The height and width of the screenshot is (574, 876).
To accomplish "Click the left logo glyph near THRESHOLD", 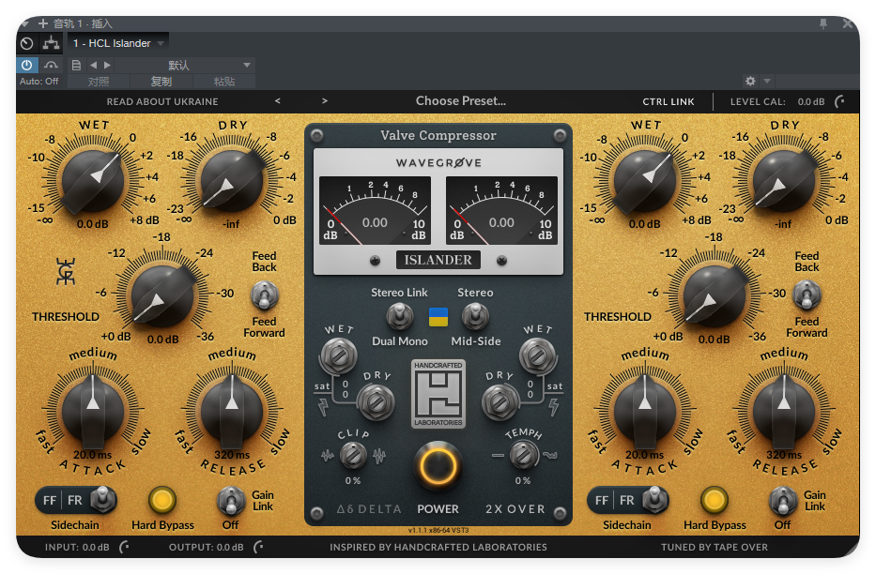I will (x=66, y=272).
